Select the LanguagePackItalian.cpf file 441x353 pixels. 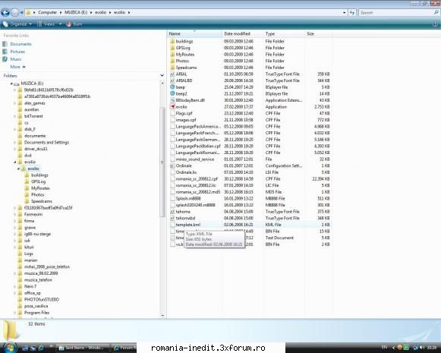click(198, 147)
